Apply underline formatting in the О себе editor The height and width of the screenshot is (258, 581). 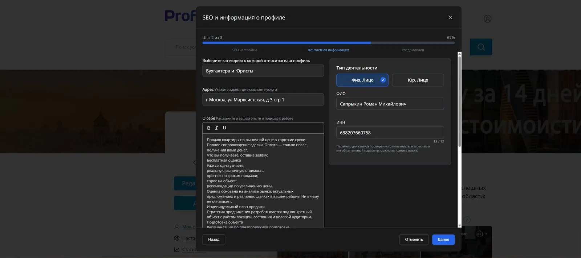point(224,128)
